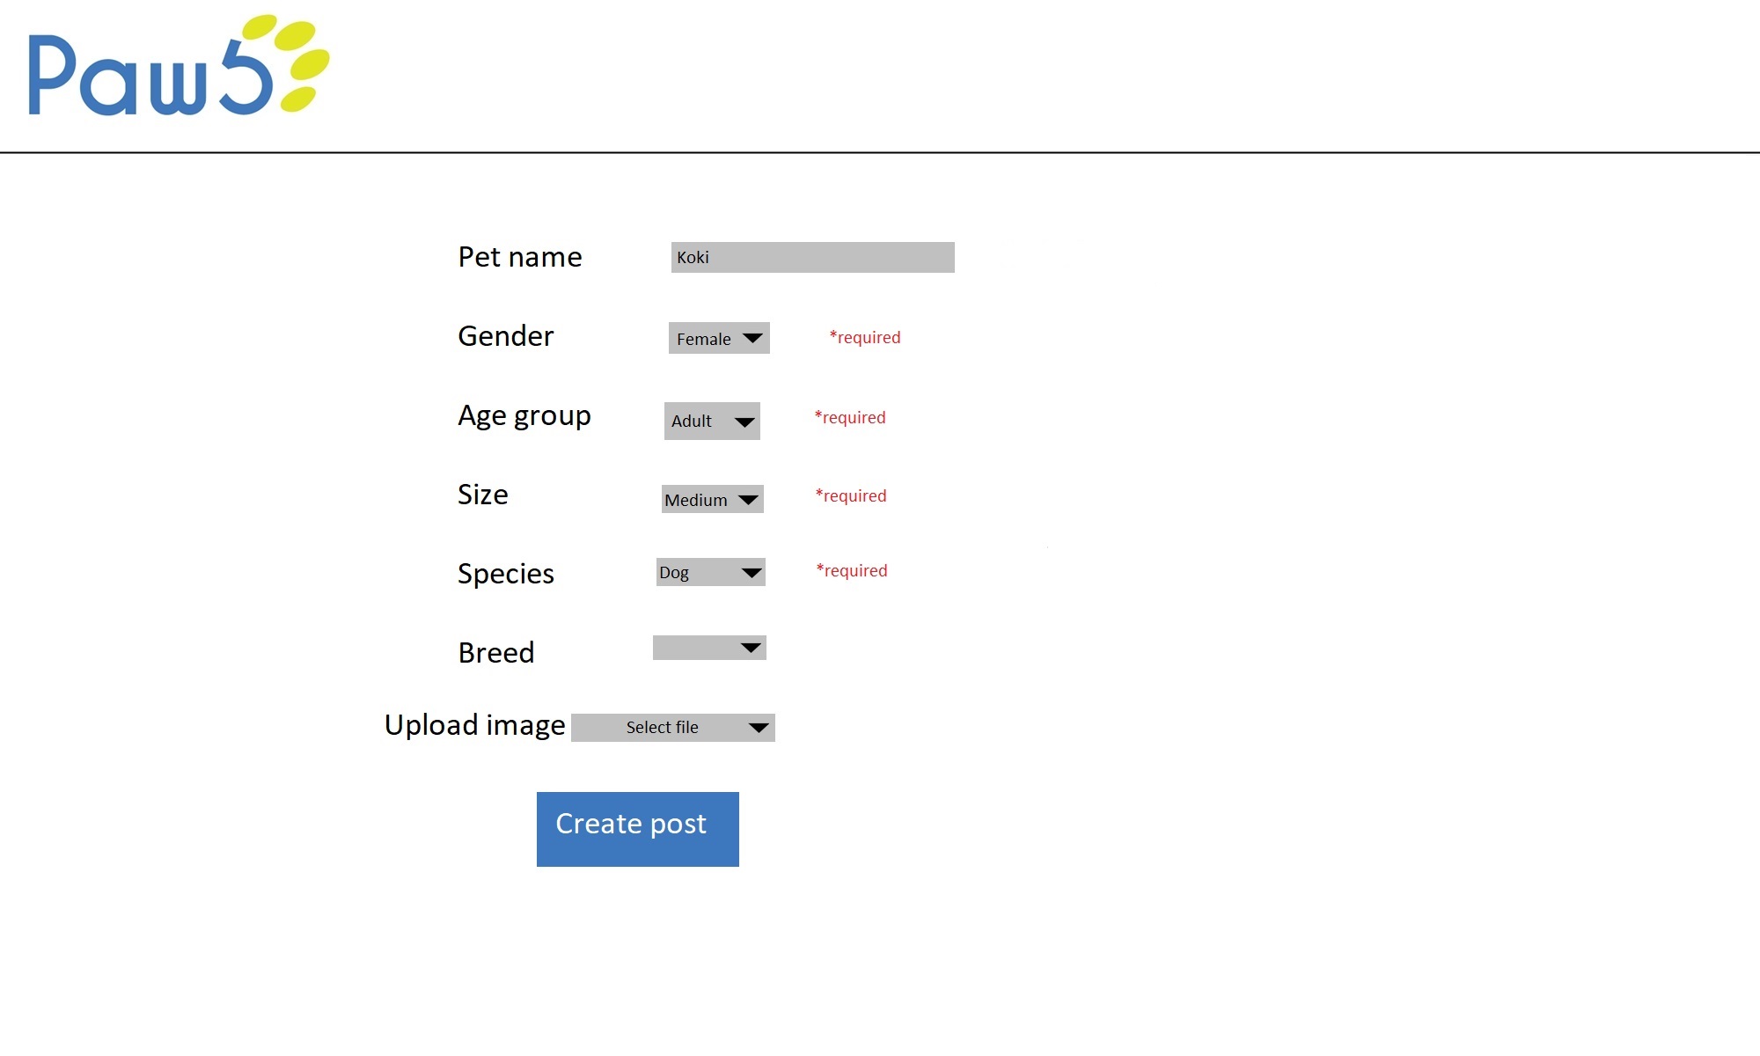Click the arrow beside Select file
The image size is (1760, 1056).
click(x=758, y=728)
